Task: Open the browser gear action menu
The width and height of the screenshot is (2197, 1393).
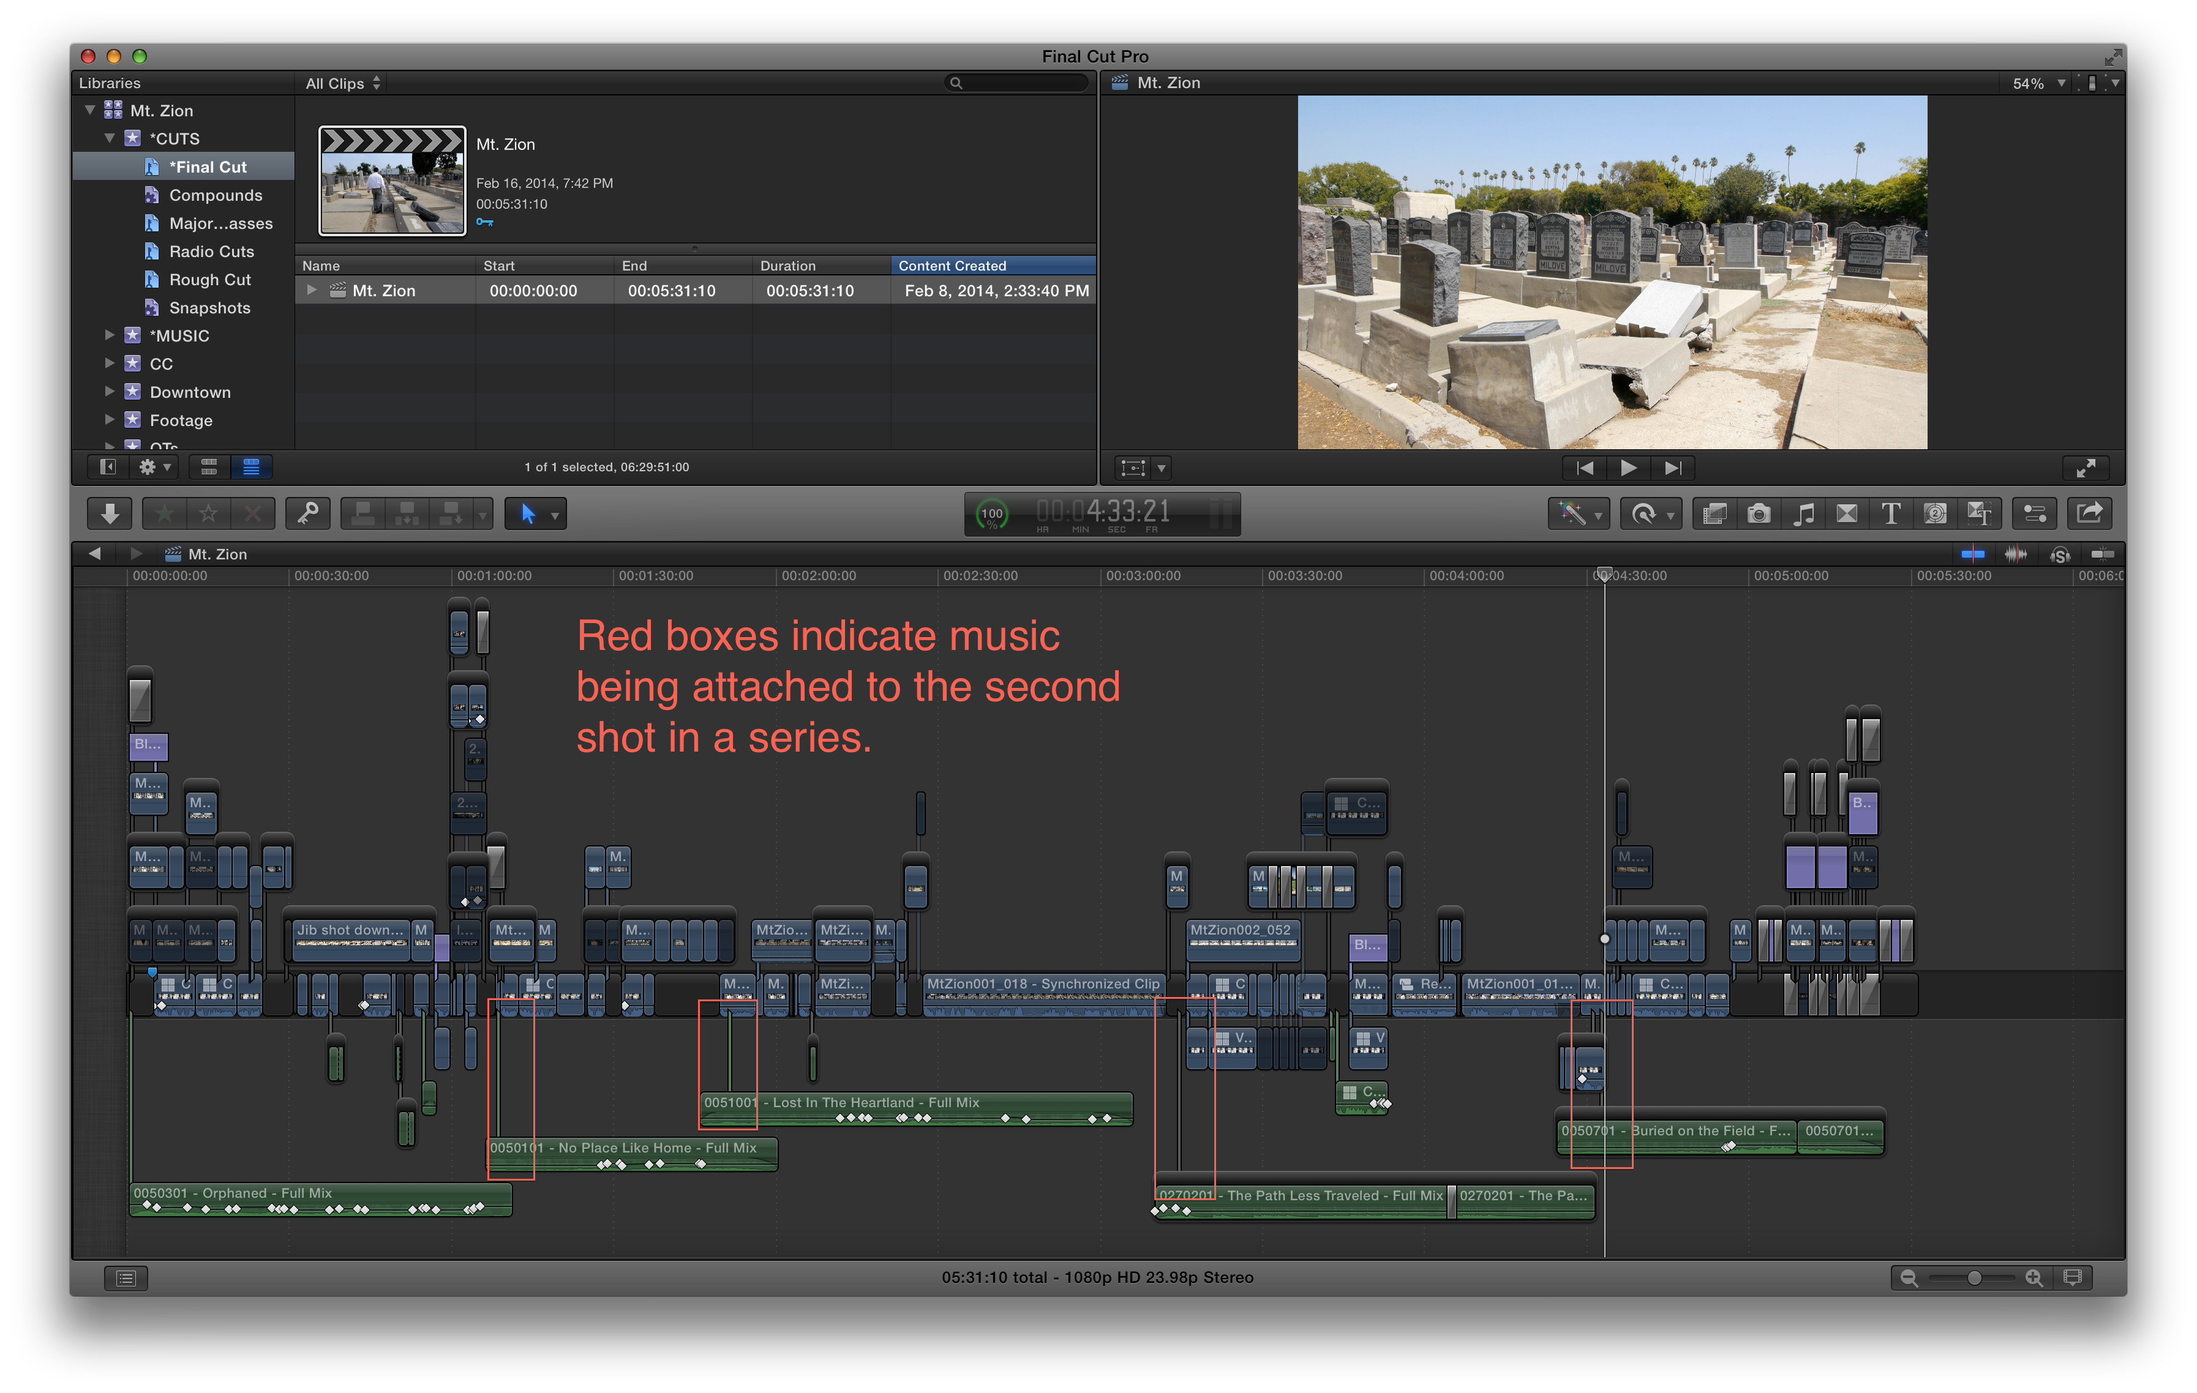Action: pyautogui.click(x=154, y=467)
